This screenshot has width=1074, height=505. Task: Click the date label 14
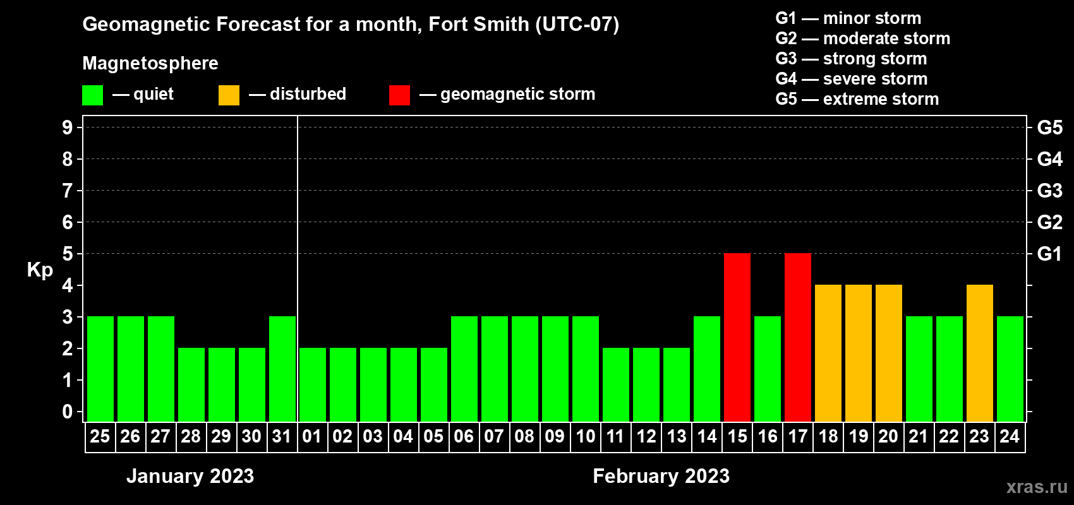706,436
